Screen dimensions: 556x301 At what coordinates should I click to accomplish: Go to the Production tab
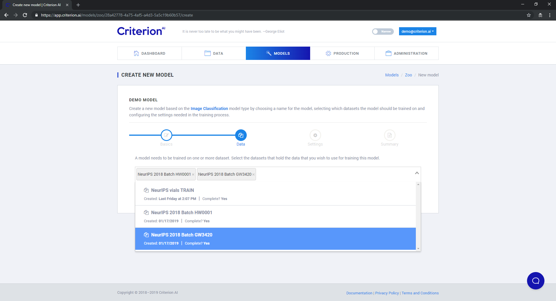[x=342, y=53]
